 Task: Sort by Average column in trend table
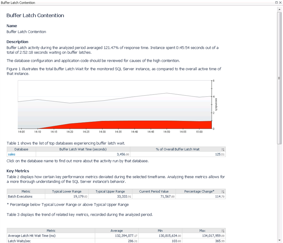(x=117, y=231)
